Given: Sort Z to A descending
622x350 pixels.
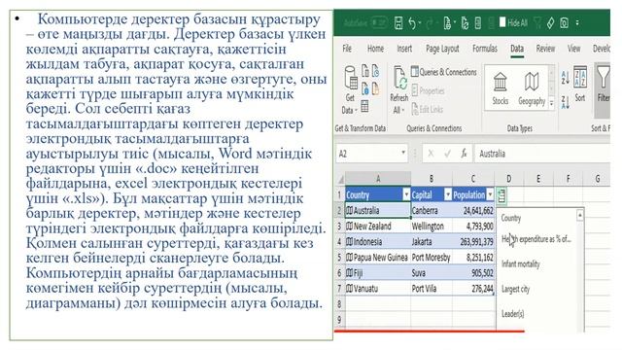Looking at the screenshot, I should [566, 102].
